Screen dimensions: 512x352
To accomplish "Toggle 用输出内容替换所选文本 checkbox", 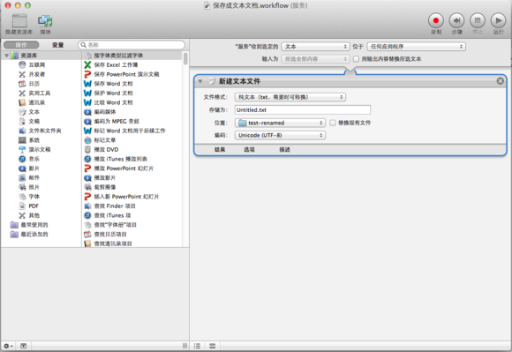I will pyautogui.click(x=356, y=59).
